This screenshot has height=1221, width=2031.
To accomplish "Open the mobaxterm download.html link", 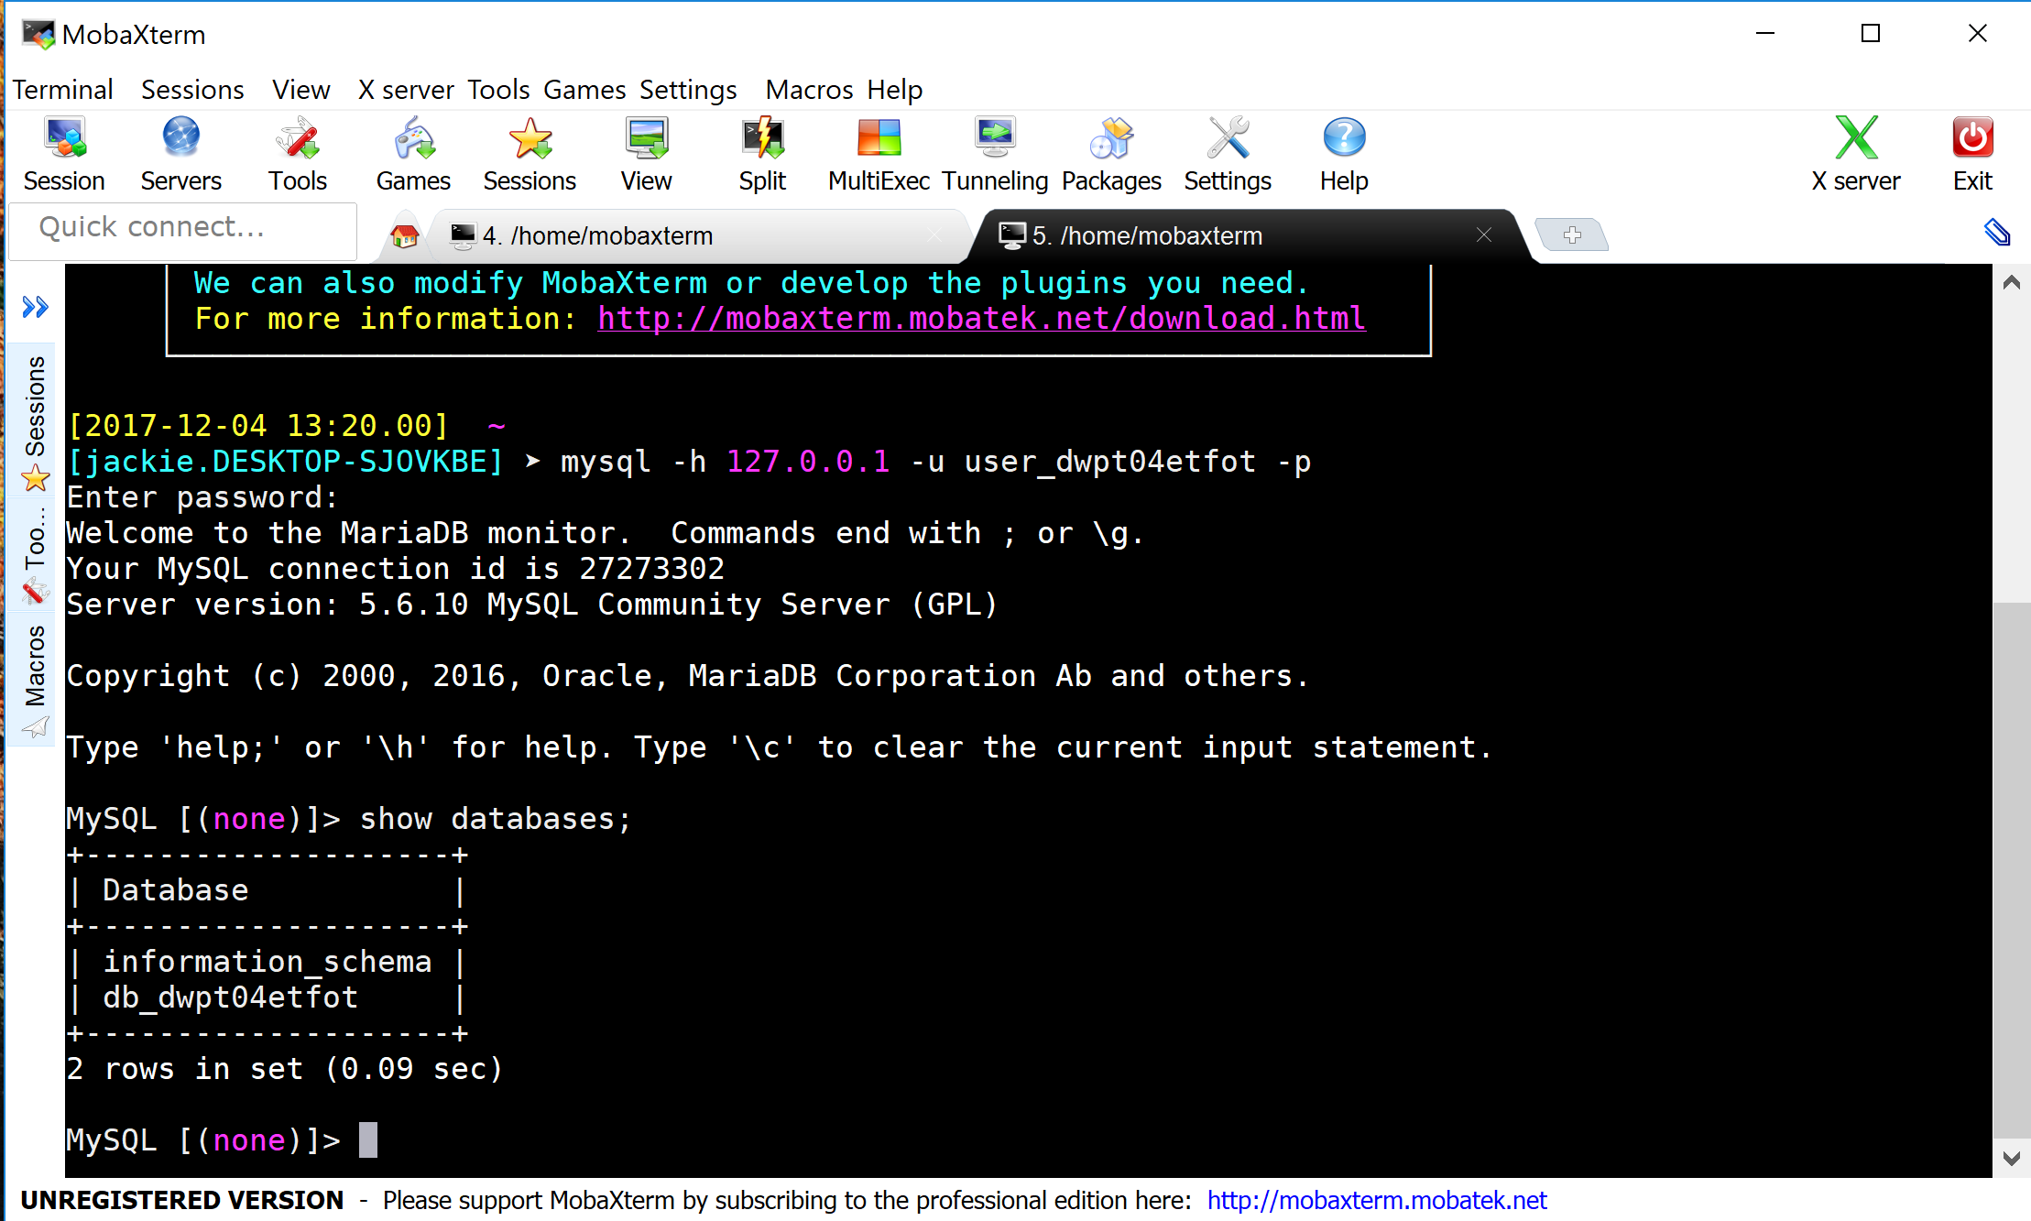I will (981, 319).
